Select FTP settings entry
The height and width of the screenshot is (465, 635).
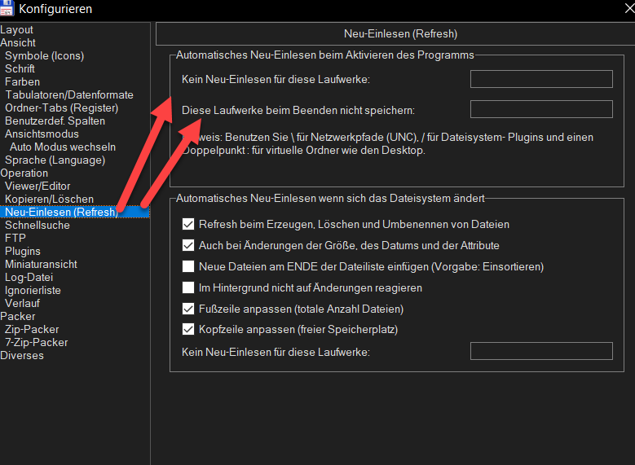click(x=15, y=238)
